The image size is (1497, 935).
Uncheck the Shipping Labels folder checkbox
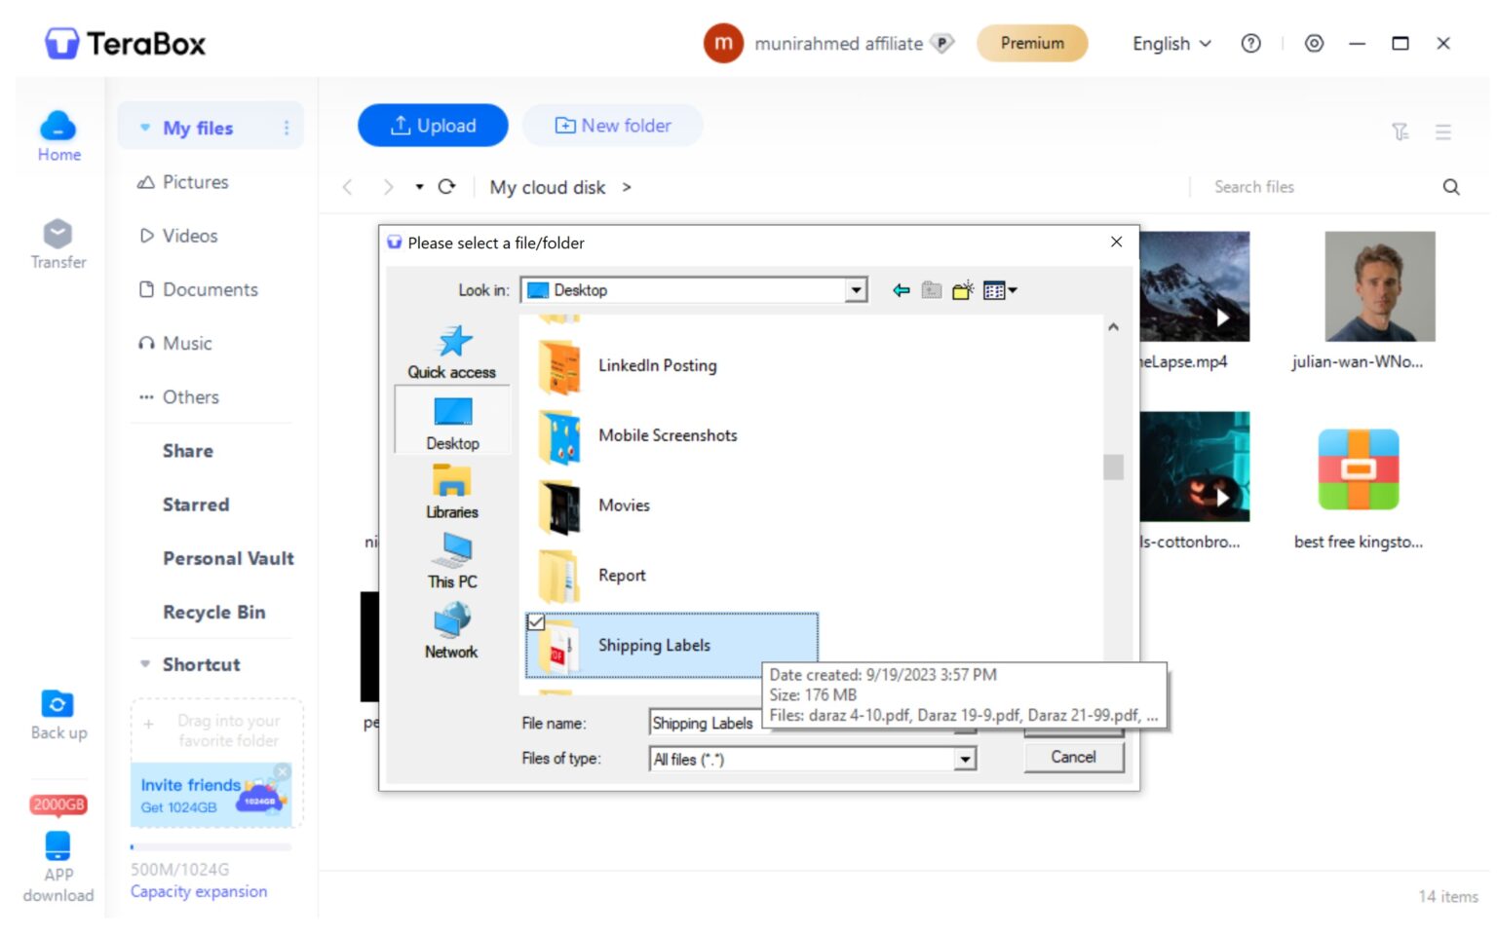(x=537, y=622)
